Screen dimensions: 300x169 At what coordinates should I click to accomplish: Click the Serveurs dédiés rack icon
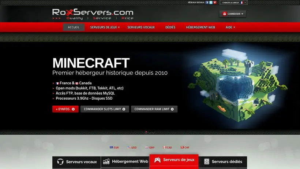(207, 162)
